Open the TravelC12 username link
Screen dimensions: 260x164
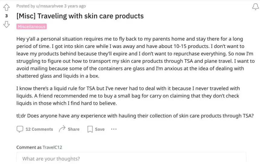pos(52,147)
